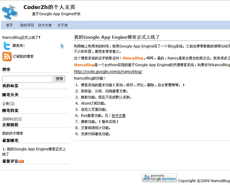Open the 公告(1) category link

[x=8, y=104]
